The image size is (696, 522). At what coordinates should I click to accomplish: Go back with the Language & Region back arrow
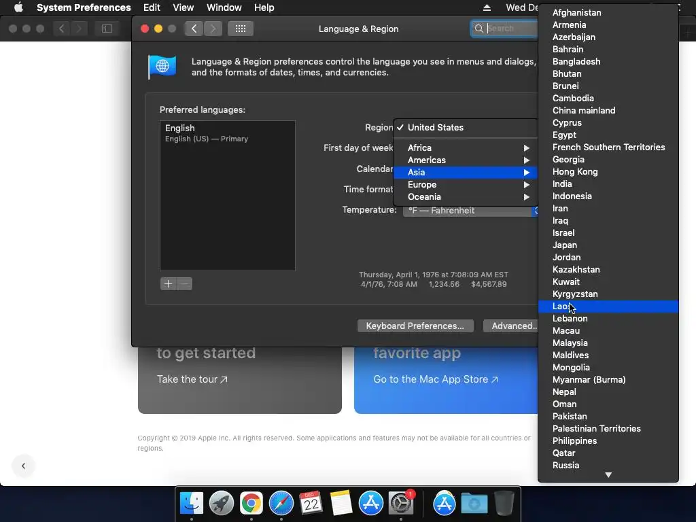(194, 29)
